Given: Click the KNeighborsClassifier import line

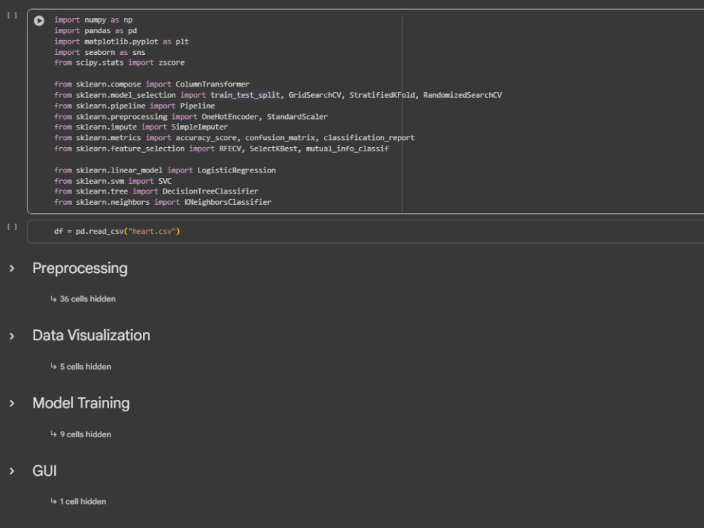Looking at the screenshot, I should [x=163, y=202].
